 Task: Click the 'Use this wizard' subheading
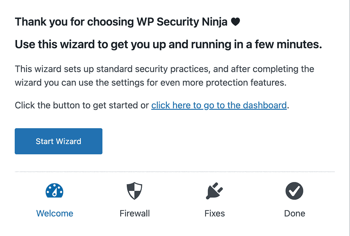pyautogui.click(x=168, y=44)
